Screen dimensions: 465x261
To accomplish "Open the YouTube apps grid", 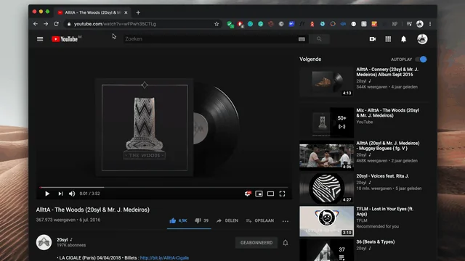I will pyautogui.click(x=388, y=39).
